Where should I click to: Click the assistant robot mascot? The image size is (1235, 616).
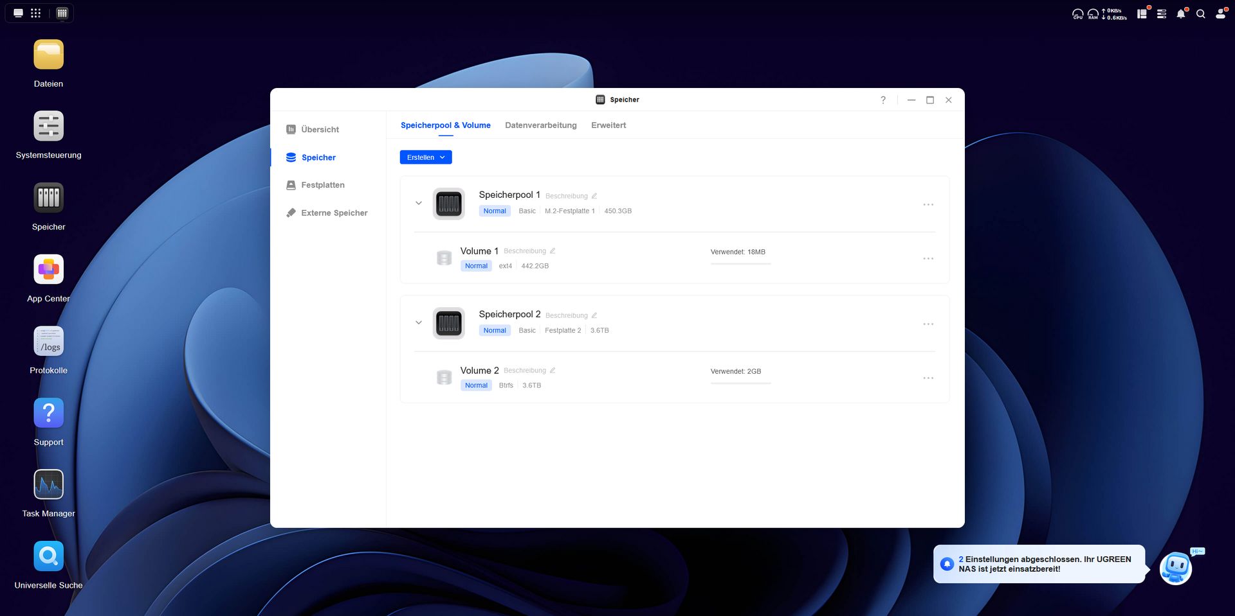pyautogui.click(x=1176, y=568)
